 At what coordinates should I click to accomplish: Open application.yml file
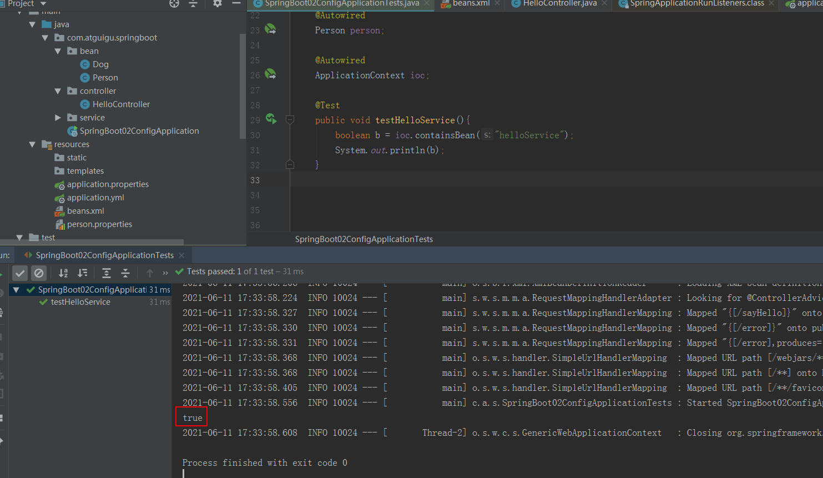[x=95, y=198]
